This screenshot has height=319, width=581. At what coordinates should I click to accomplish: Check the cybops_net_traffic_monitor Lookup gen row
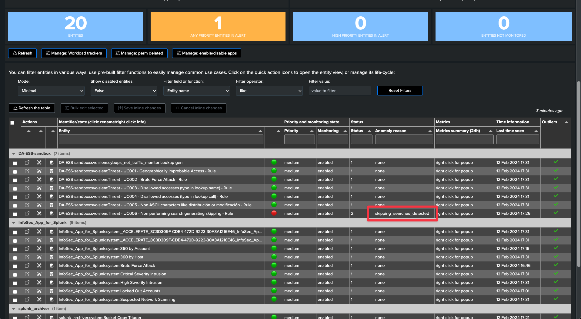15,163
